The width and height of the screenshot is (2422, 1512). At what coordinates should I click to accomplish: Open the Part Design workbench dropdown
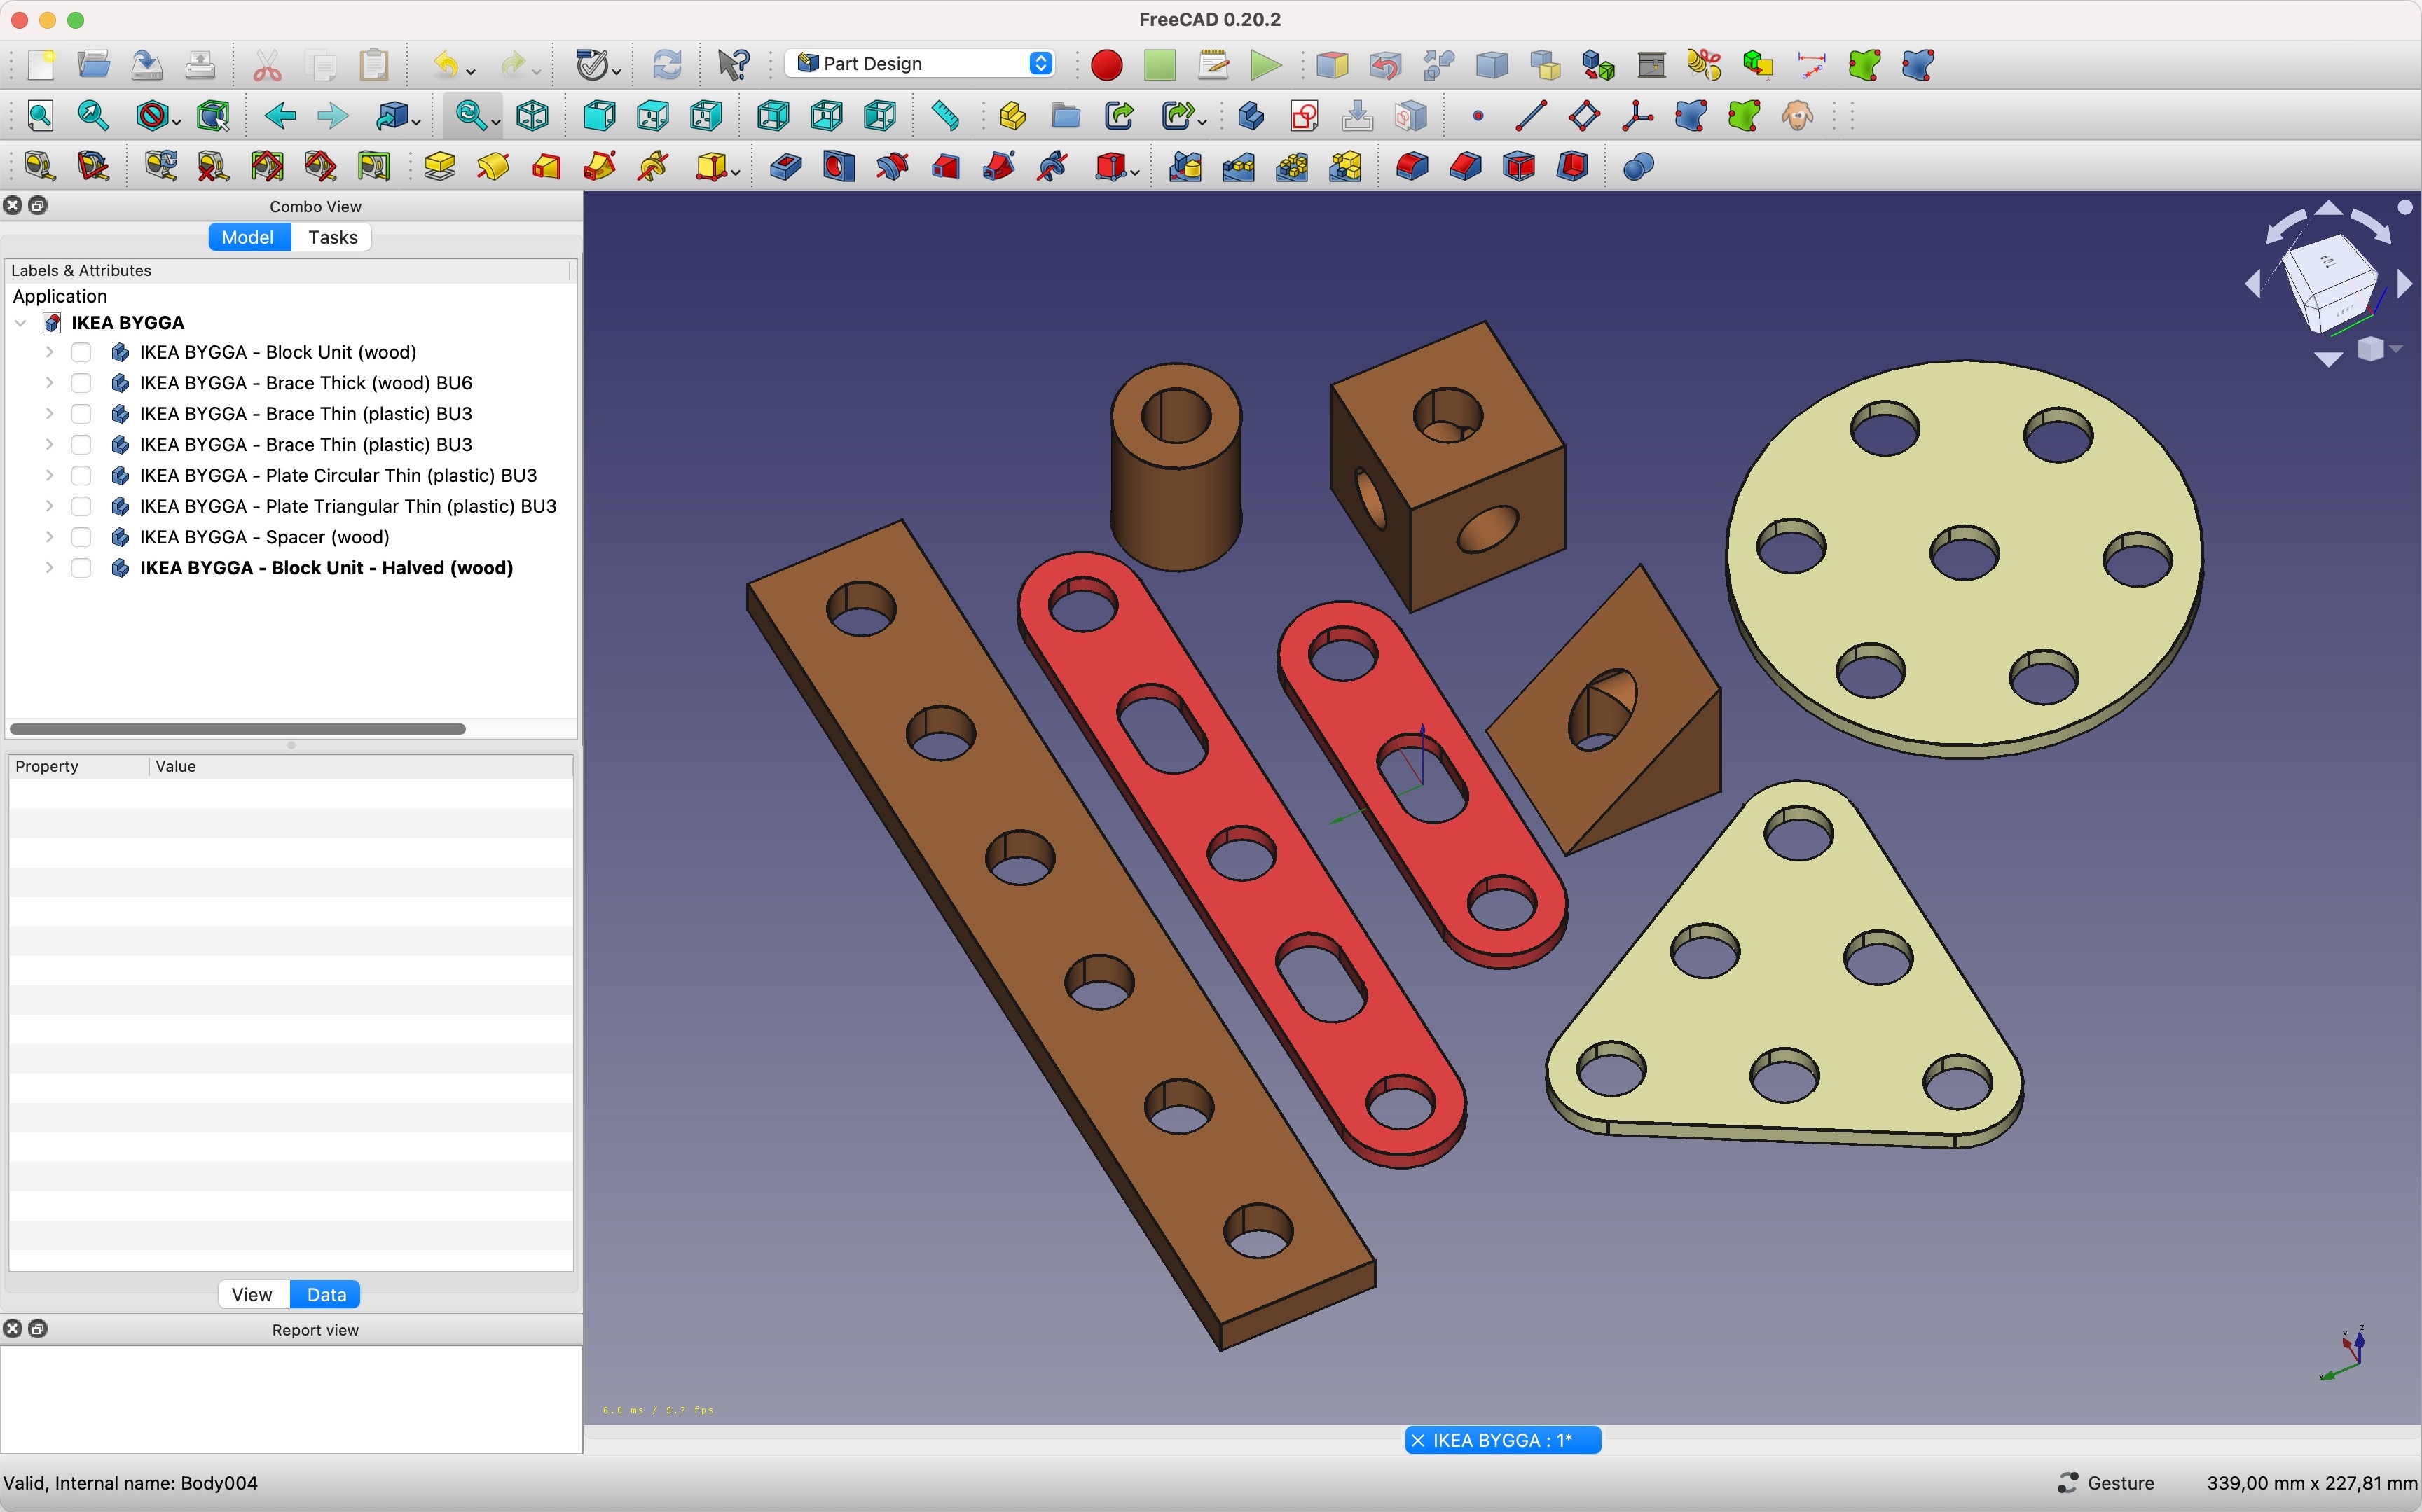pos(923,64)
